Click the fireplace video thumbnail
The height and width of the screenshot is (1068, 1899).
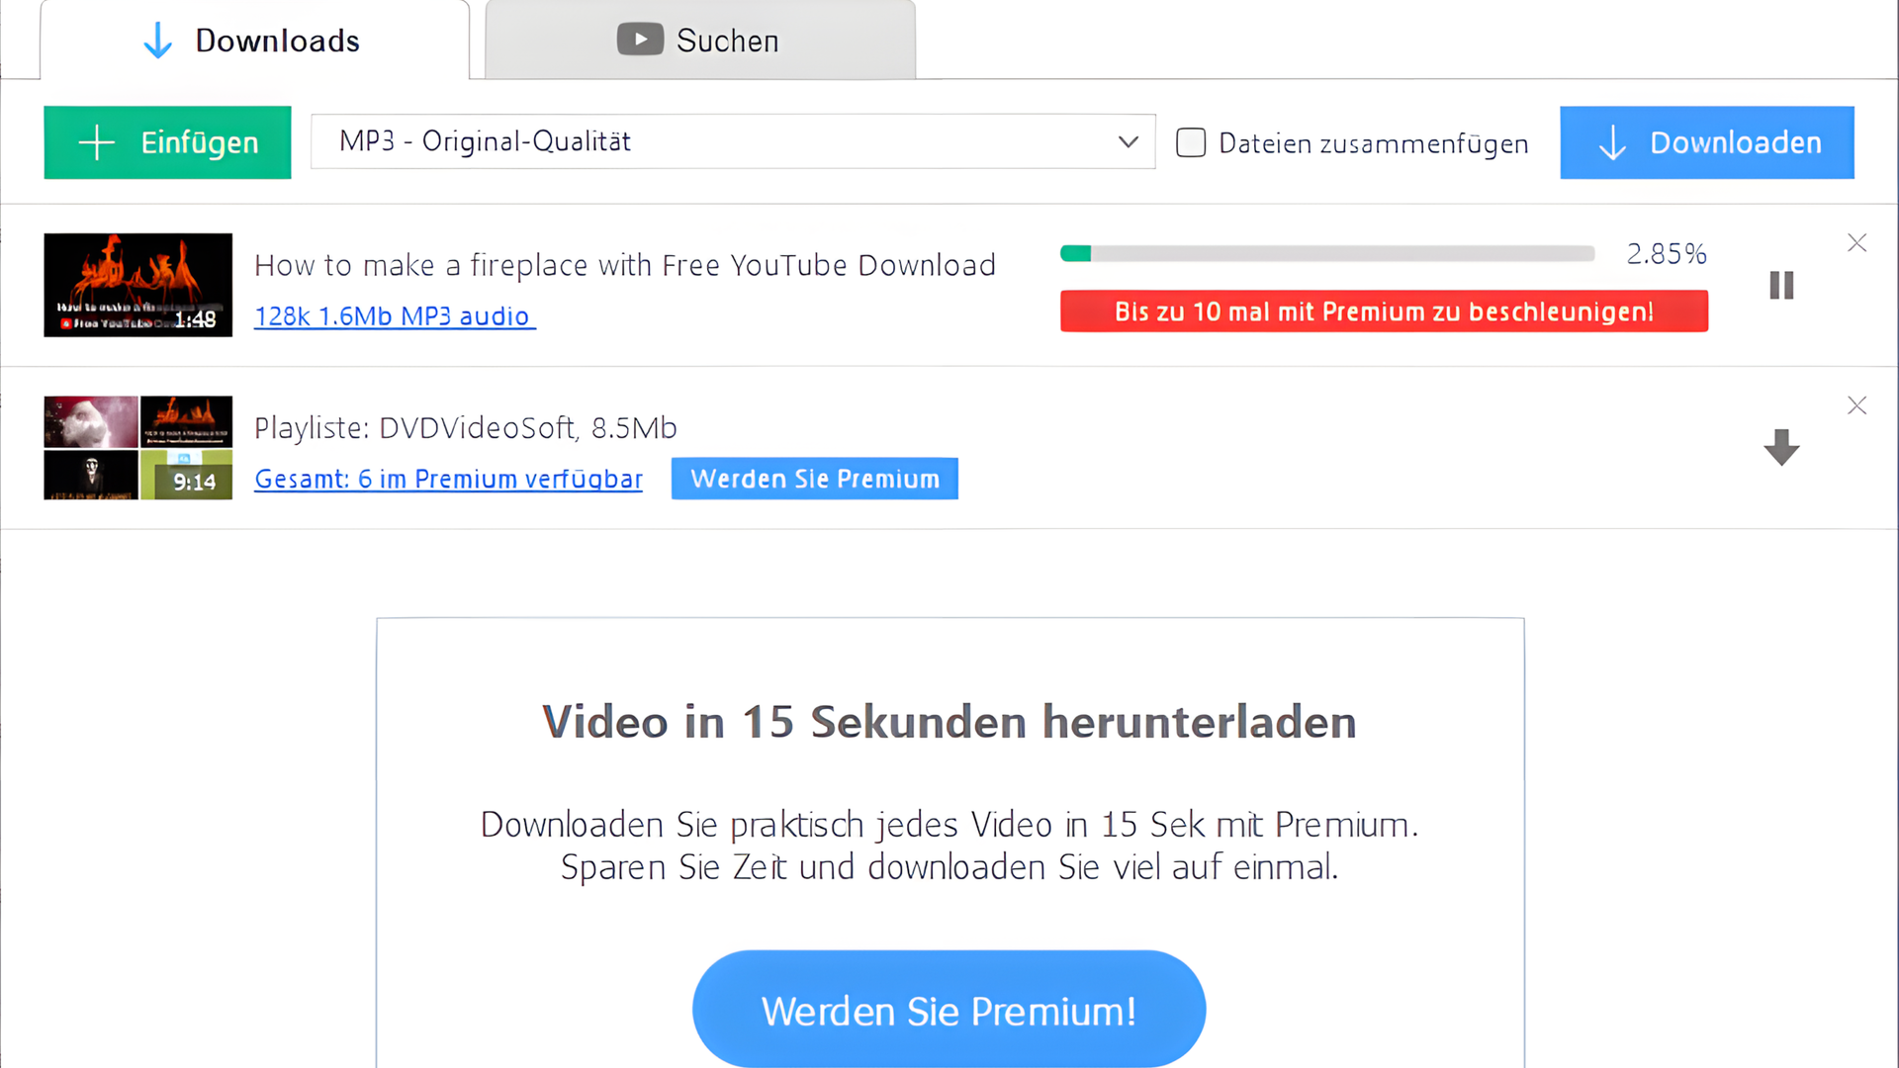(x=137, y=285)
